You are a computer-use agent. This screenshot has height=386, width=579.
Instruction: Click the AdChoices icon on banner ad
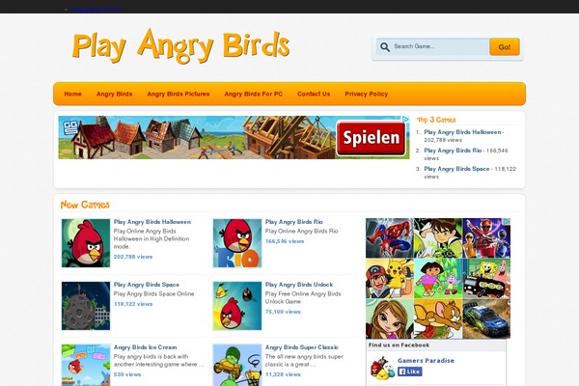405,120
